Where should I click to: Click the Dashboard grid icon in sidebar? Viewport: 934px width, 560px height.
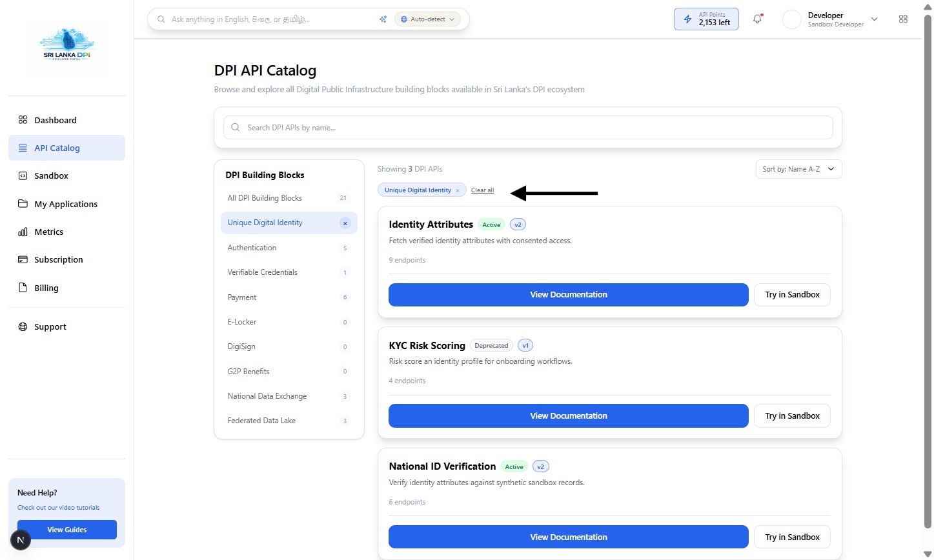[x=23, y=120]
